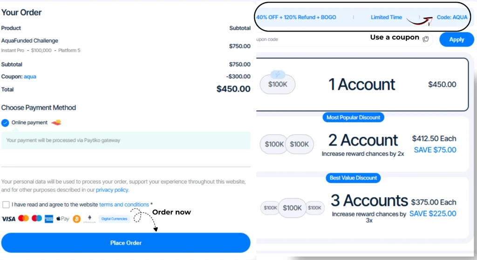
Task: Select the Online payment radio button
Action: click(x=5, y=123)
